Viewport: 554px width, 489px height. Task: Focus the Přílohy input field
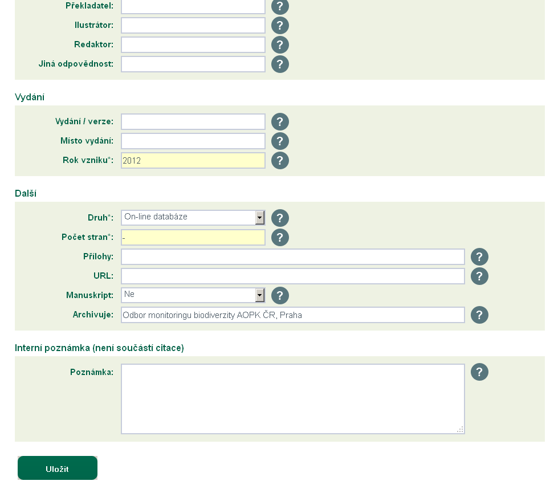[293, 257]
